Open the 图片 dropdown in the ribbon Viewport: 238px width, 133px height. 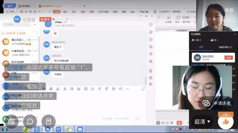tap(187, 17)
